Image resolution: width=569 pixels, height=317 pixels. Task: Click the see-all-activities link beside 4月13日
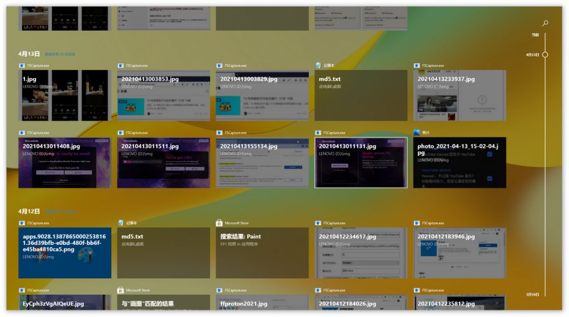tap(60, 54)
